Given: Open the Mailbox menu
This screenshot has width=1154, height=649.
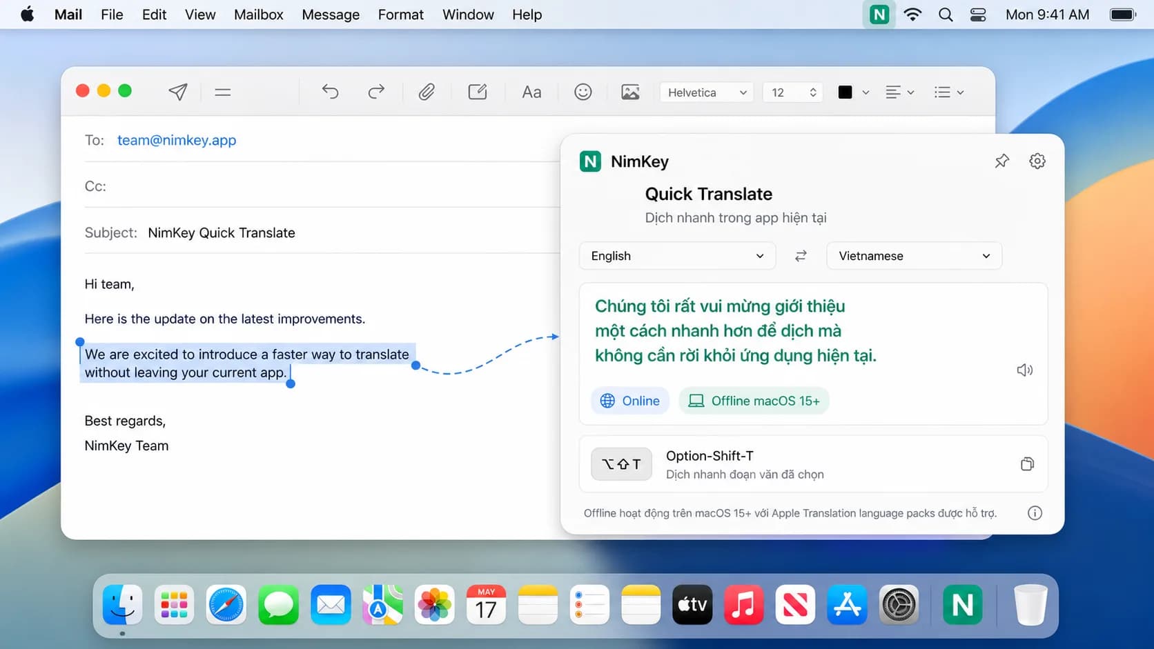Looking at the screenshot, I should 259,14.
